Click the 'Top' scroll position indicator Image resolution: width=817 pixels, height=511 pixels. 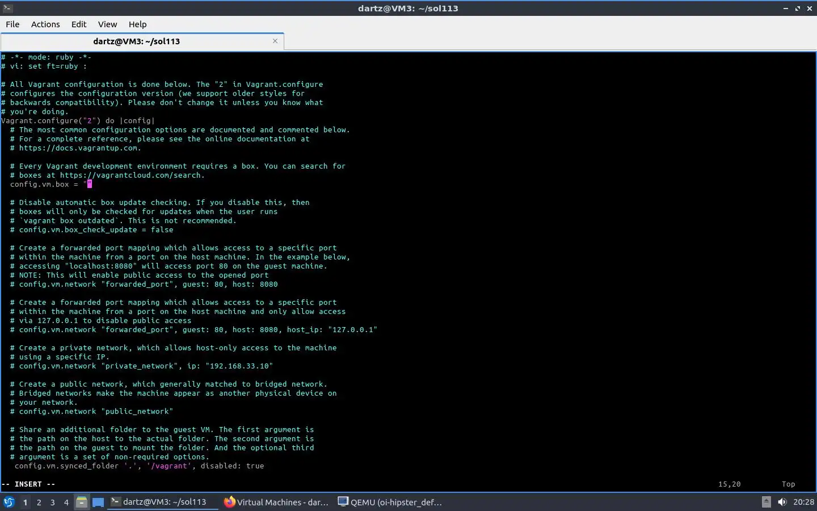tap(789, 484)
